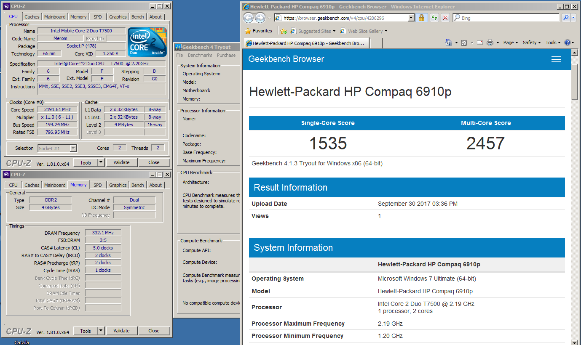Open Geekbench Browser hamburger menu

[556, 59]
